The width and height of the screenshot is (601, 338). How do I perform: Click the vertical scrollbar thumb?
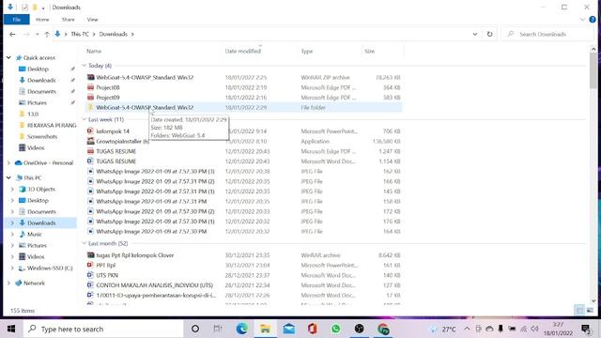pos(593,71)
